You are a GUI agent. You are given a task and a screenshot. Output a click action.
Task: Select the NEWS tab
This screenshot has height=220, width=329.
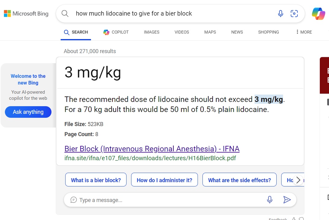click(237, 32)
